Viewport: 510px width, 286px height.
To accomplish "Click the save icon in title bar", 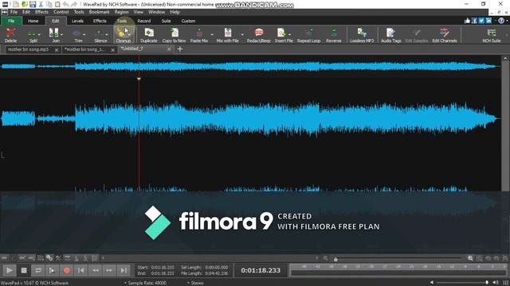I will pyautogui.click(x=33, y=4).
